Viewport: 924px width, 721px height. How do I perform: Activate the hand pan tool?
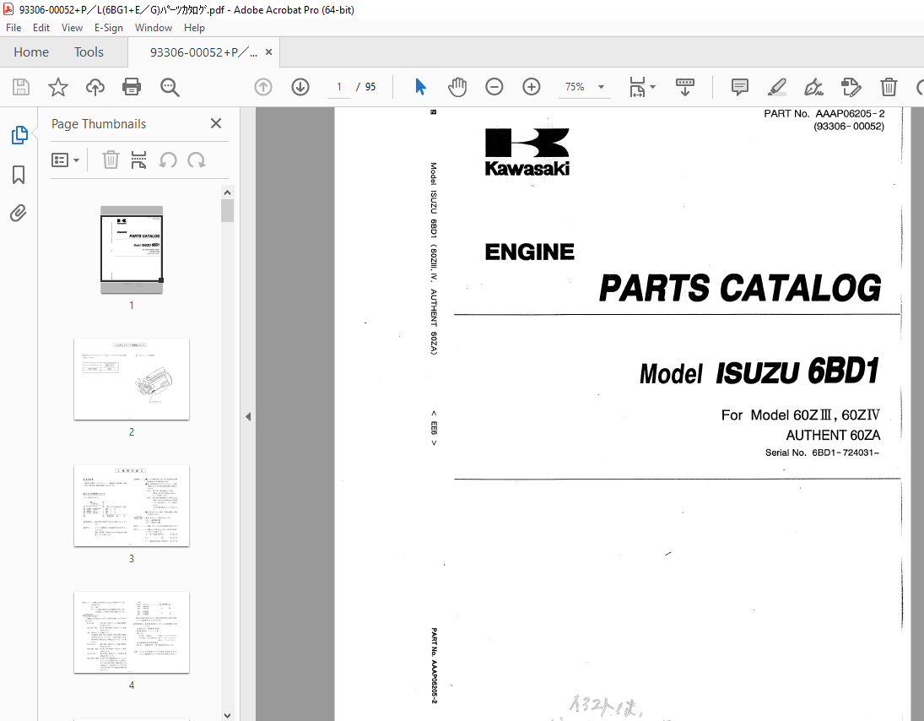457,87
